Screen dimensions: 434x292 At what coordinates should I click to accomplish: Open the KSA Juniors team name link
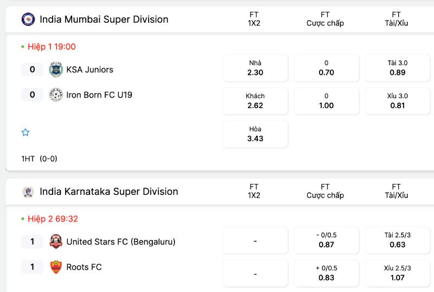point(90,69)
